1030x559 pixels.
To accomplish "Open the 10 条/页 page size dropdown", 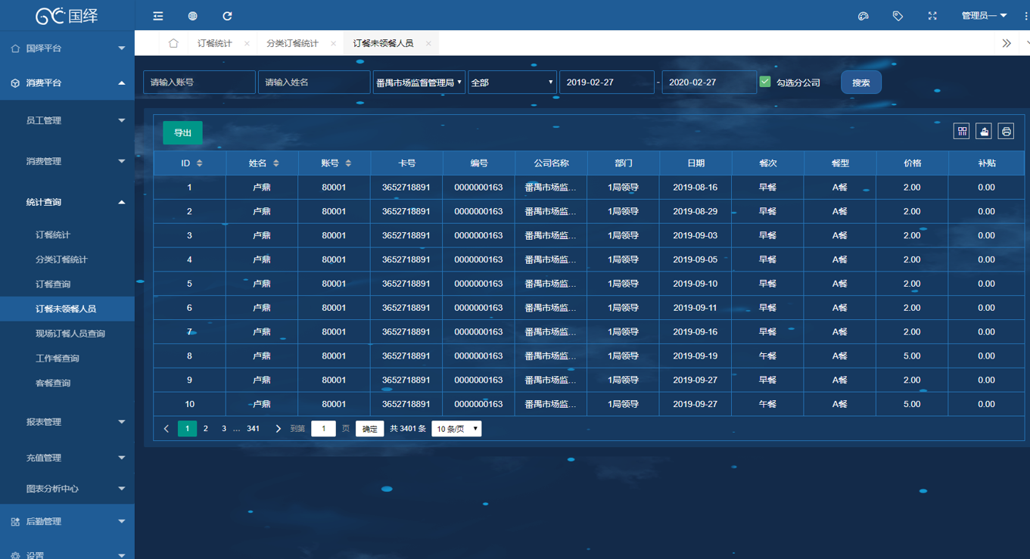I will click(456, 429).
